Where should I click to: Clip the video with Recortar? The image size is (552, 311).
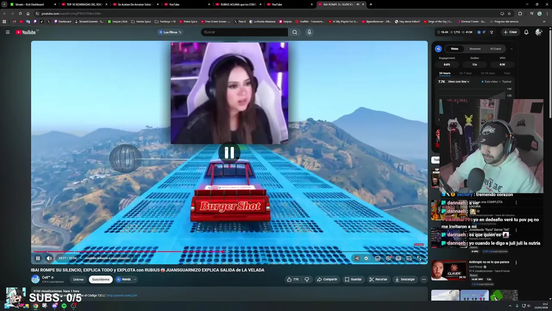point(378,279)
